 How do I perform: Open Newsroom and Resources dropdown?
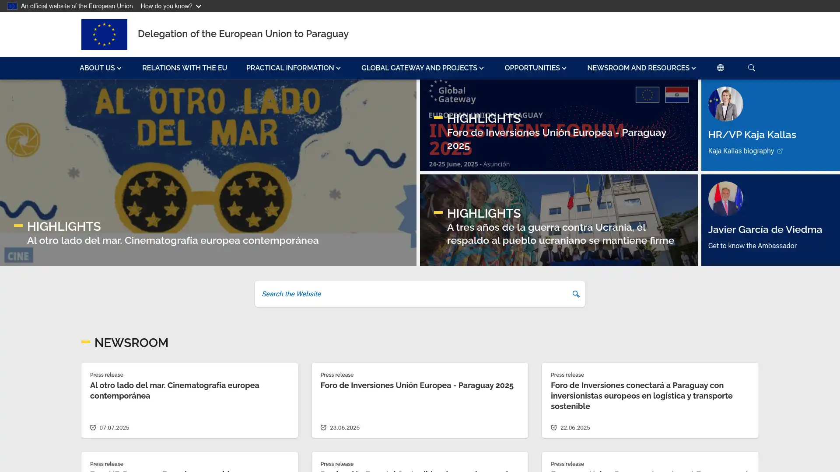(641, 68)
